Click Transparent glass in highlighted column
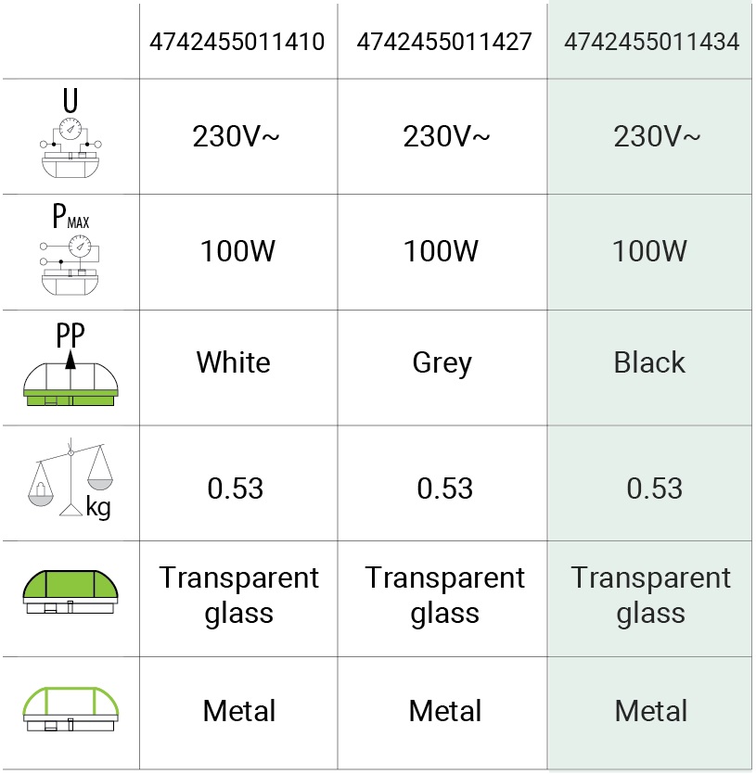 coord(651,595)
